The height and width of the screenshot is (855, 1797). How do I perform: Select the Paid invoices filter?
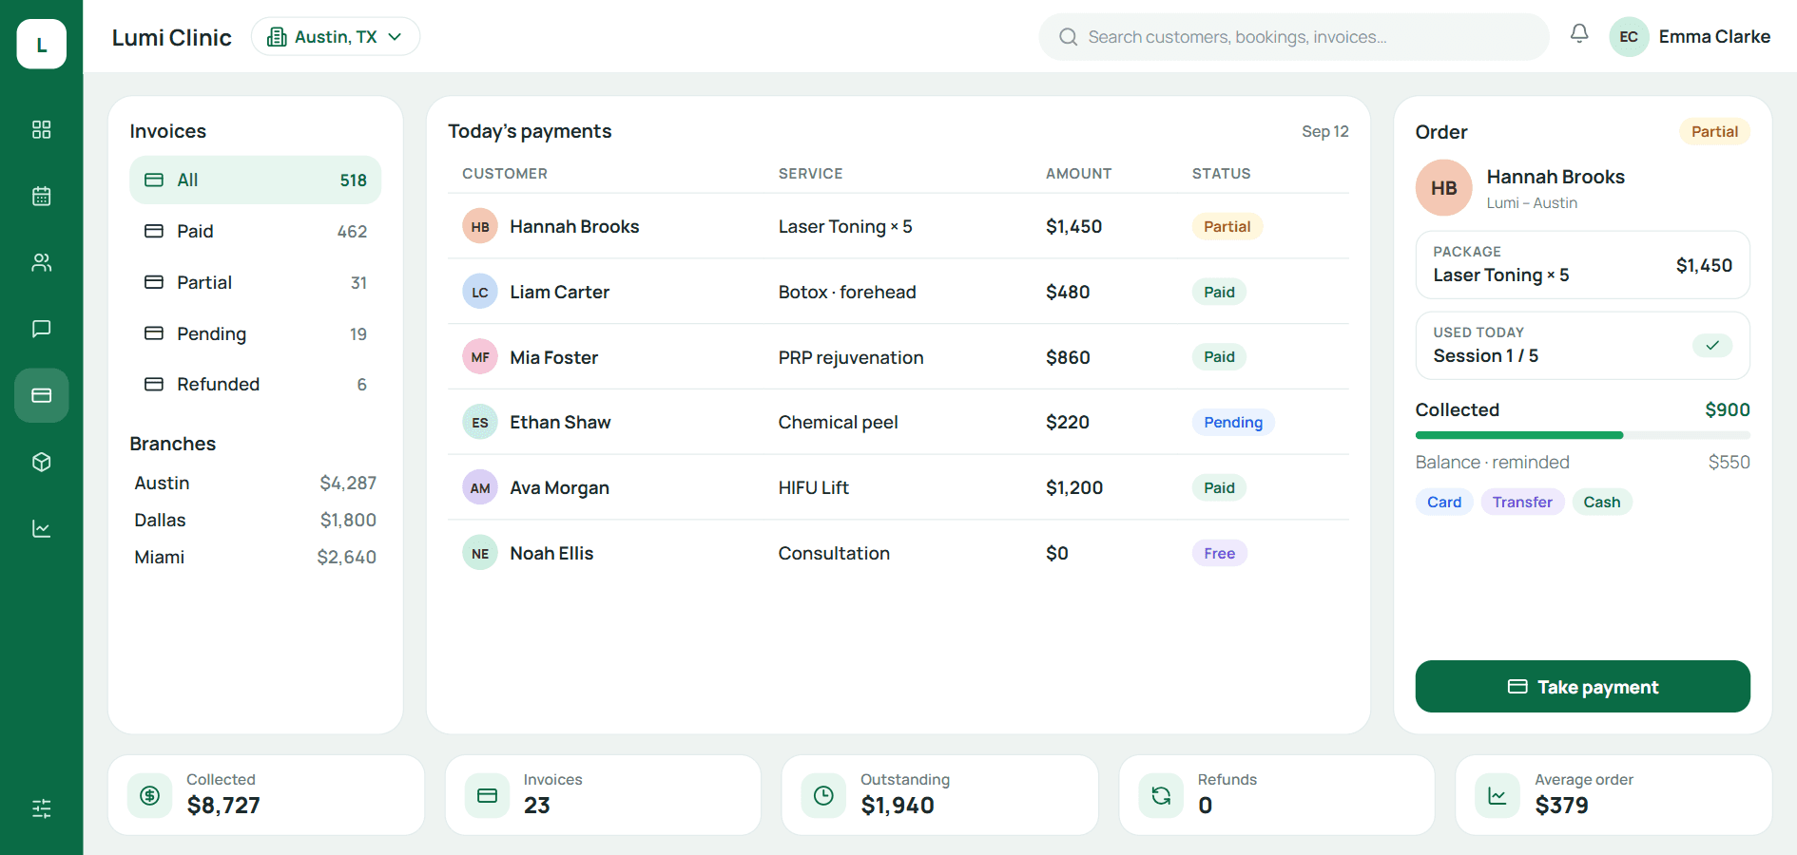point(255,231)
